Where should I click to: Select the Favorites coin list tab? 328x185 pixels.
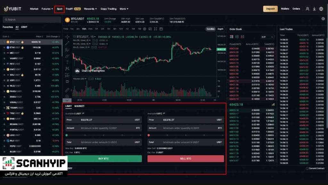coord(8,27)
